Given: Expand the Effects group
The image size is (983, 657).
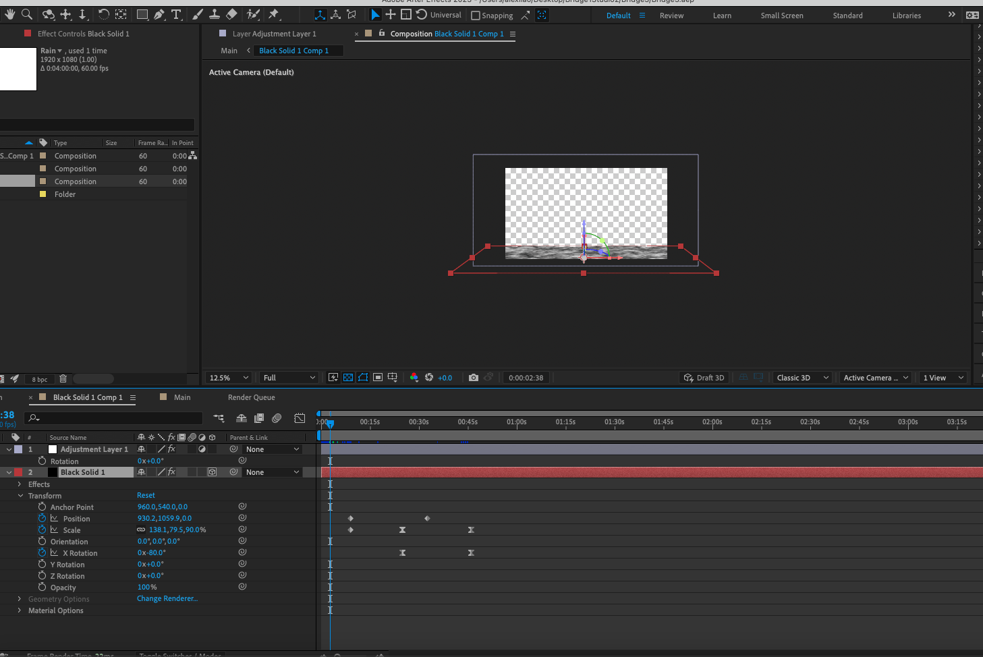Looking at the screenshot, I should click(19, 484).
